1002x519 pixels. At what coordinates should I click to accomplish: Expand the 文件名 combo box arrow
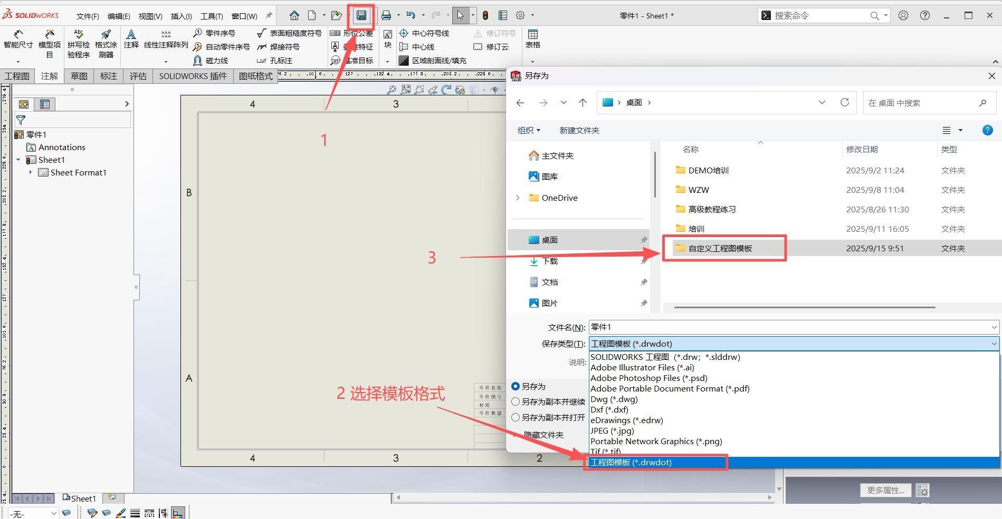(x=994, y=327)
